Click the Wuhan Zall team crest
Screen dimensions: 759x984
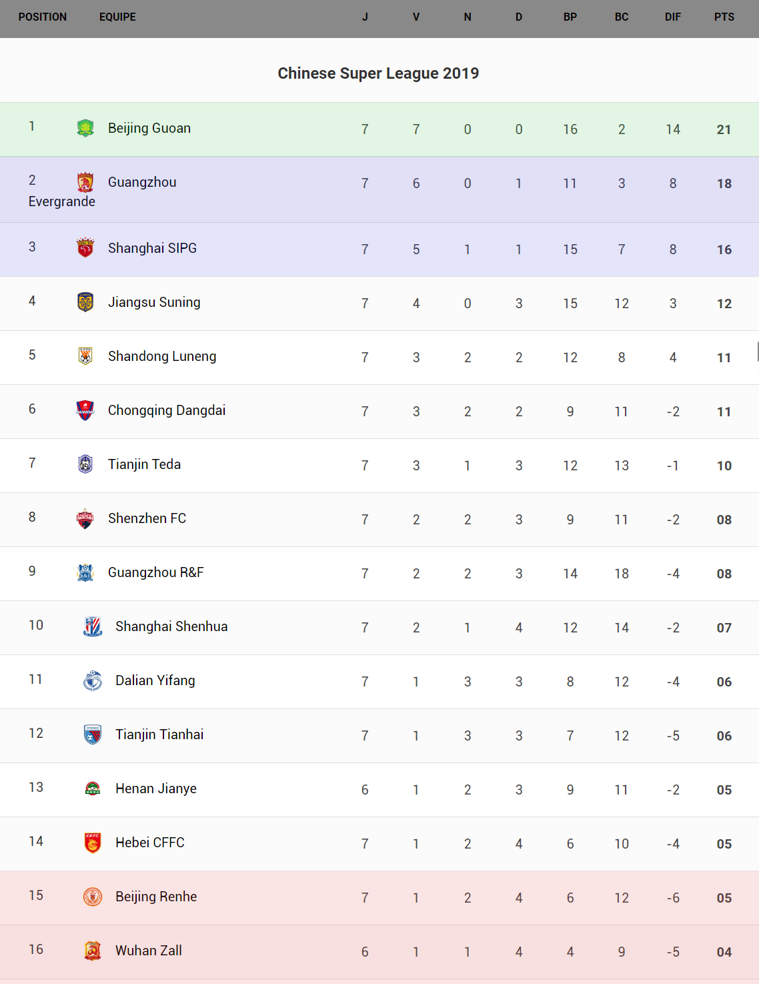pos(93,951)
